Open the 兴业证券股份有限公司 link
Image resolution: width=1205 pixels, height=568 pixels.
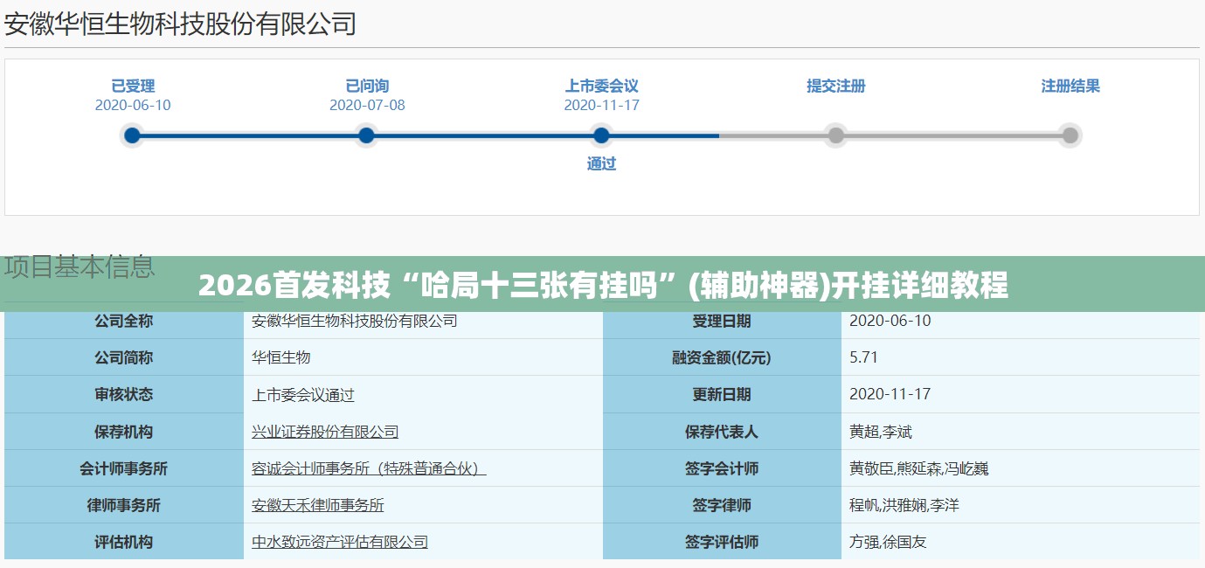coord(325,432)
